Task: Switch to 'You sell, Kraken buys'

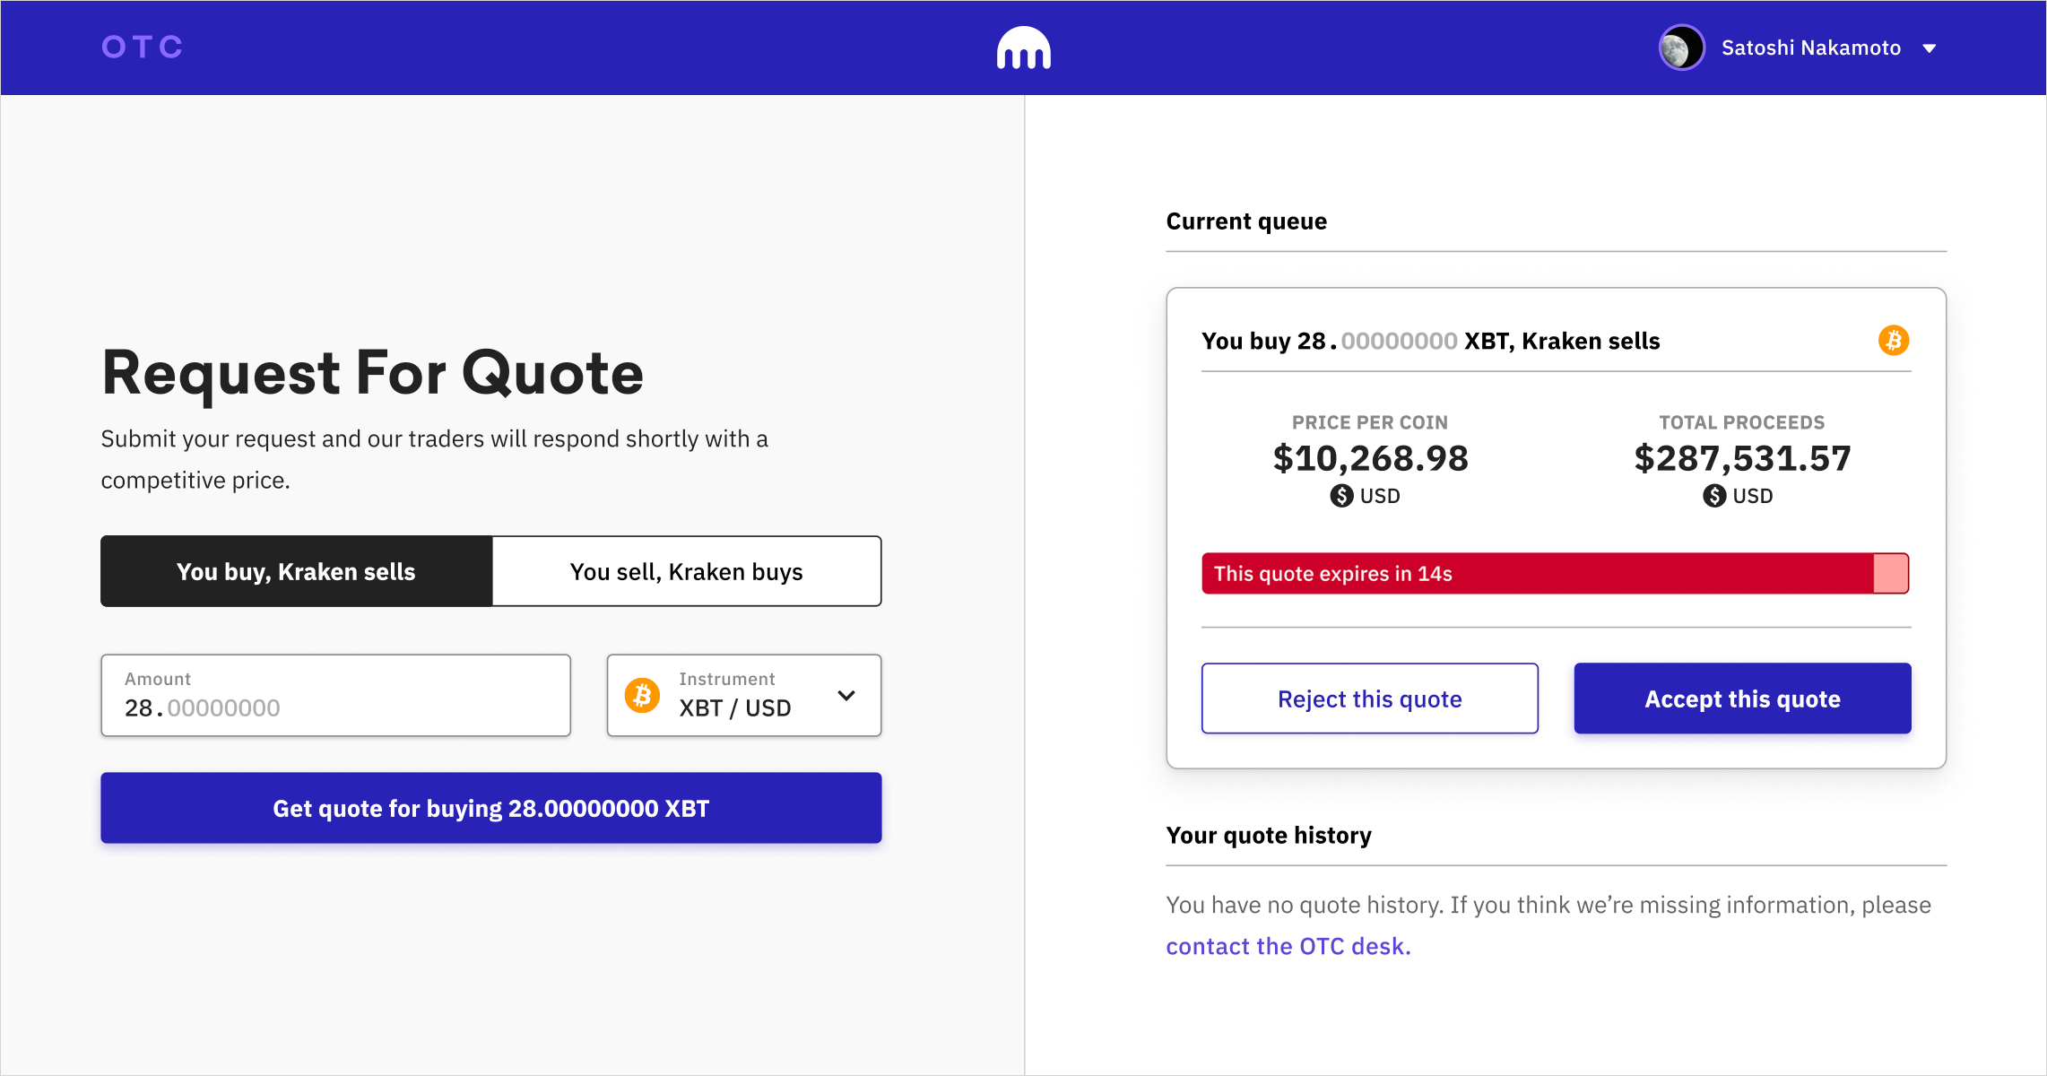Action: pos(687,571)
